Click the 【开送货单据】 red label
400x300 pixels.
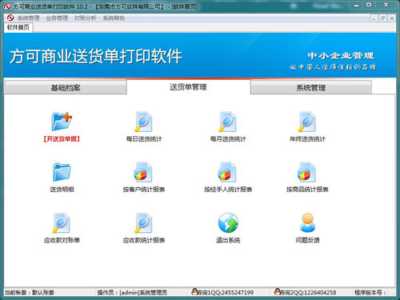coord(62,139)
